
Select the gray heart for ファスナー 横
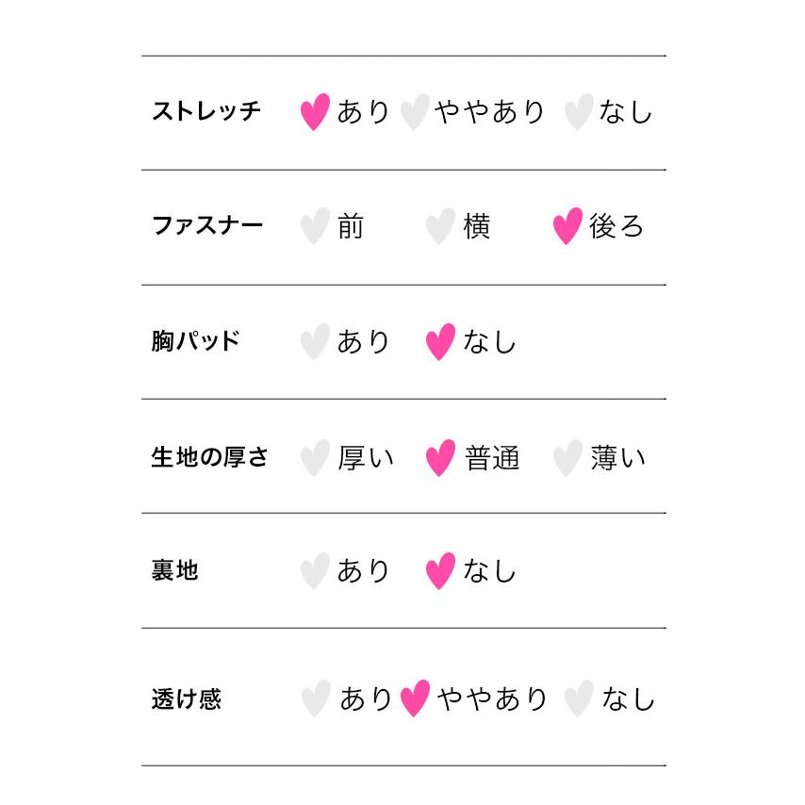click(x=440, y=227)
